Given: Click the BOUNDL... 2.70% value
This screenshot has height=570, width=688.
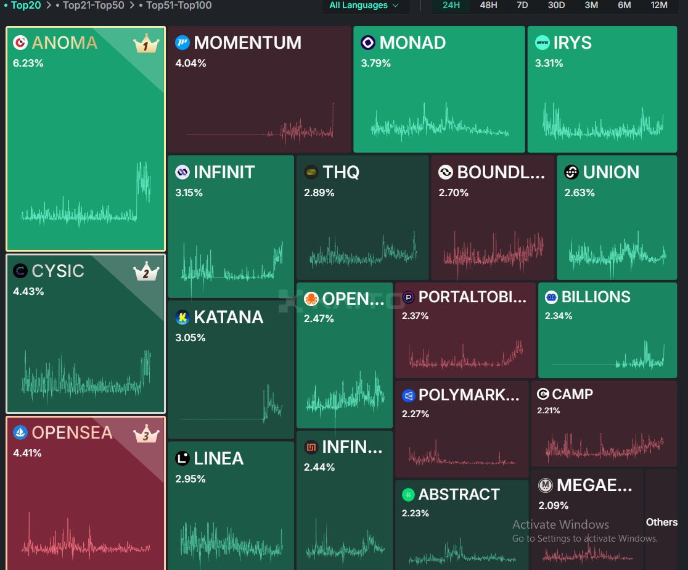Looking at the screenshot, I should (454, 193).
